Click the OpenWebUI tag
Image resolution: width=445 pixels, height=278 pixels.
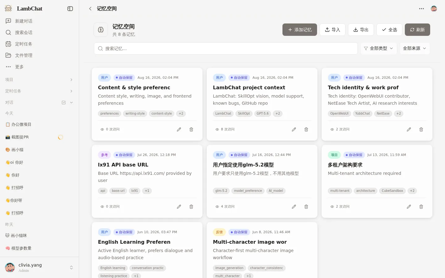pos(339,114)
